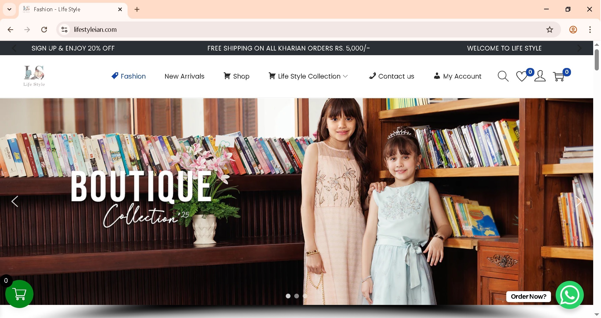Open the wishlist heart icon
Image resolution: width=601 pixels, height=318 pixels.
point(522,76)
